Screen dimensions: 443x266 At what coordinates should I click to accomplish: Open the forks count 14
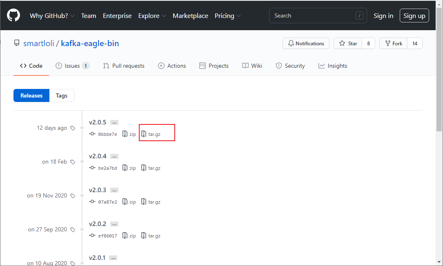point(415,43)
